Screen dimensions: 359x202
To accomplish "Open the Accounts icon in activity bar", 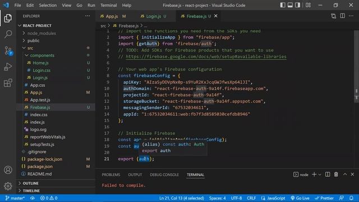I will click(x=8, y=170).
